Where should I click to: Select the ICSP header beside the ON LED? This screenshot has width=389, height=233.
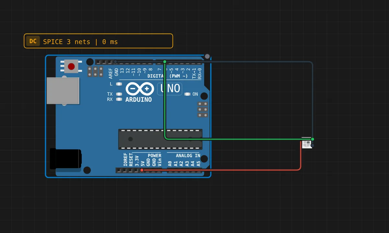(x=203, y=110)
